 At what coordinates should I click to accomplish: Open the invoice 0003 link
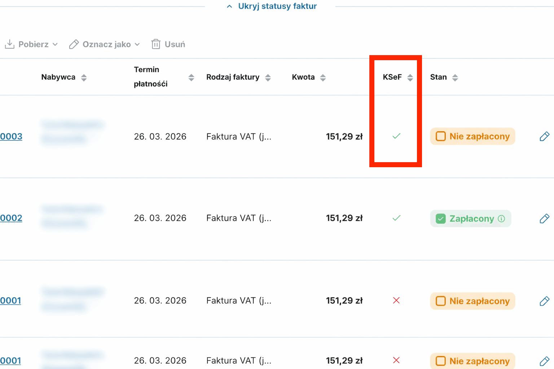pyautogui.click(x=11, y=137)
